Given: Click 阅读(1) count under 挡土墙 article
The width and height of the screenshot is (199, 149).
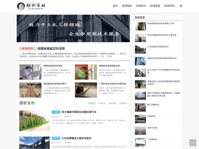Looking at the screenshot, I should (x=69, y=116).
